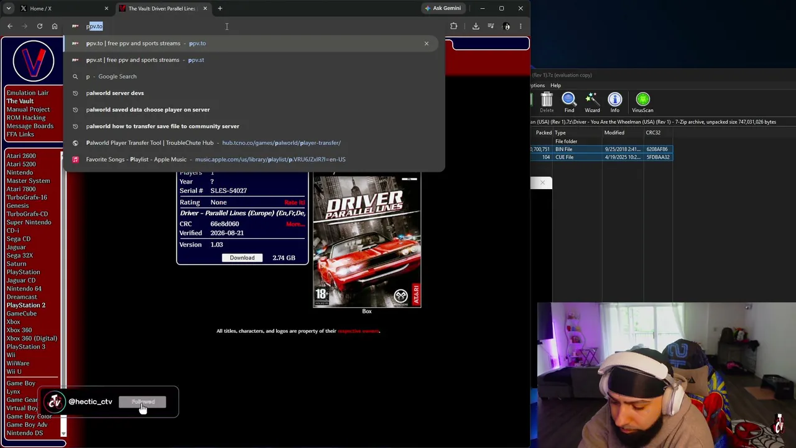Click the Ask Gemini button
Viewport: 796px width, 448px height.
point(443,8)
